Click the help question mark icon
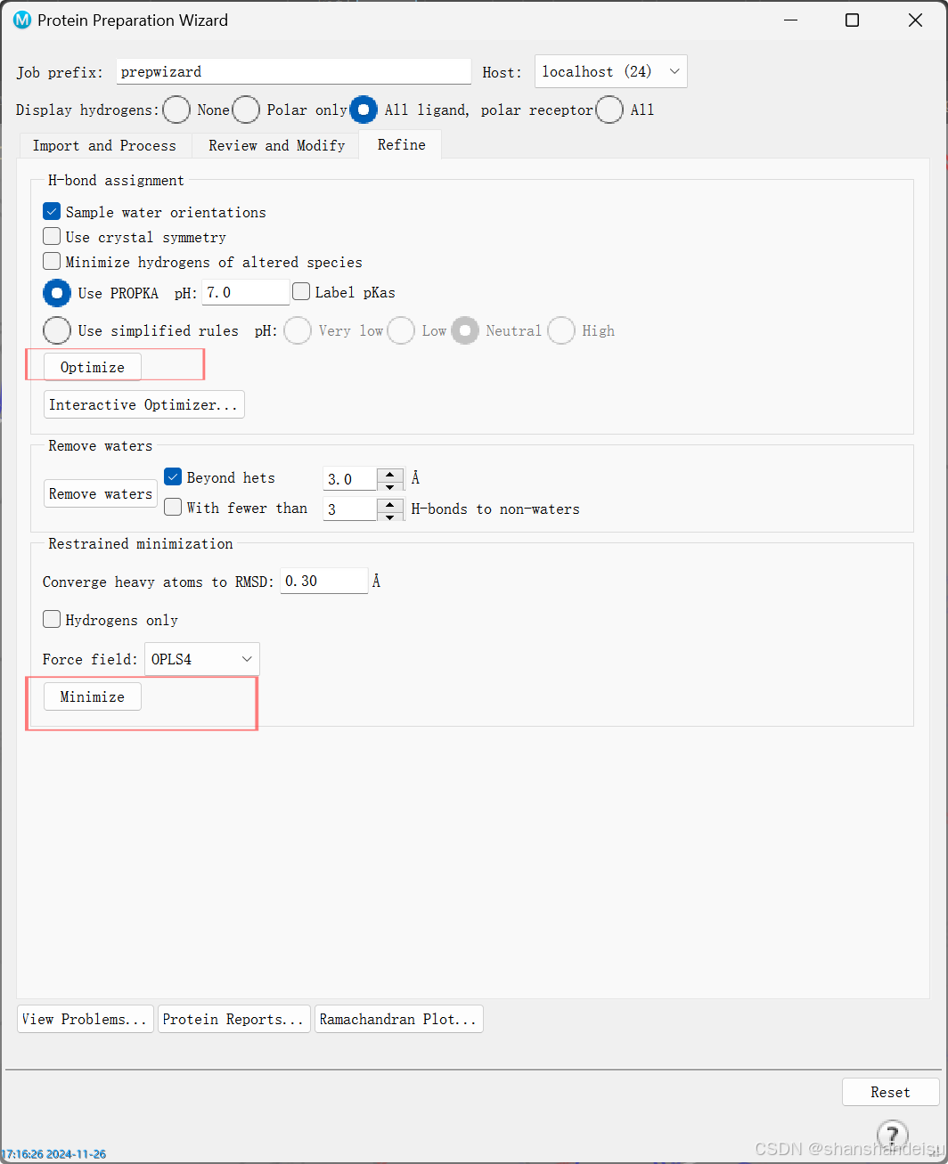This screenshot has height=1164, width=948. (892, 1135)
